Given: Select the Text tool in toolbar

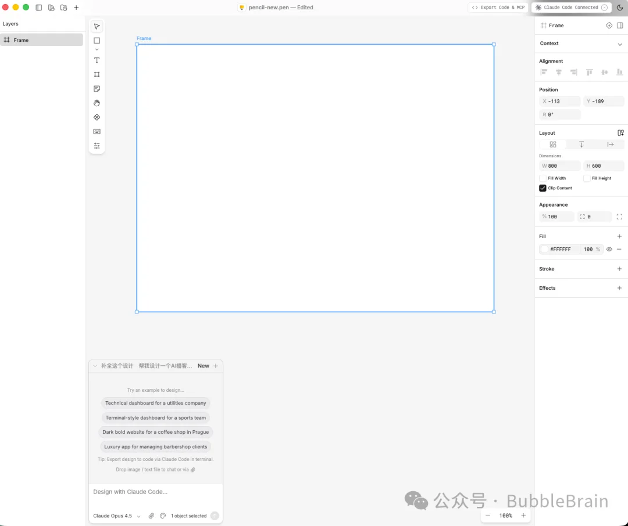Looking at the screenshot, I should (97, 60).
